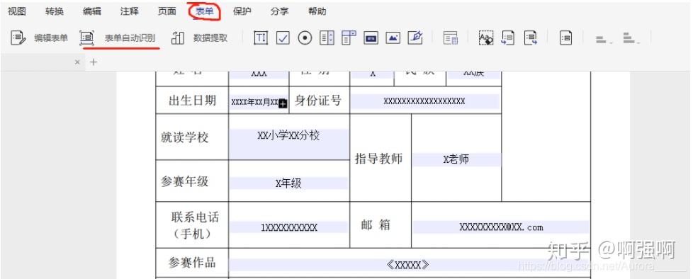Open the 保护 menu tab
Image resolution: width=693 pixels, height=279 pixels.
pos(242,11)
